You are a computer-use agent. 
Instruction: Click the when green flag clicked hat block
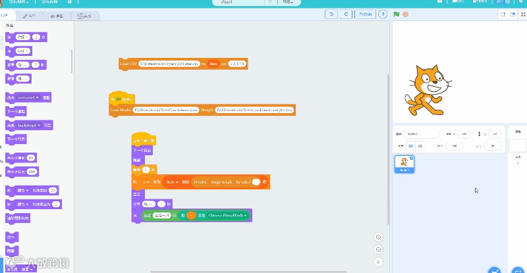[x=122, y=99]
